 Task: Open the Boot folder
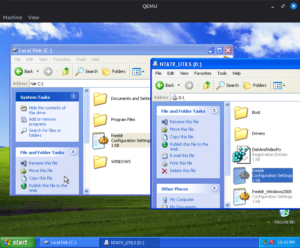pyautogui.click(x=241, y=112)
